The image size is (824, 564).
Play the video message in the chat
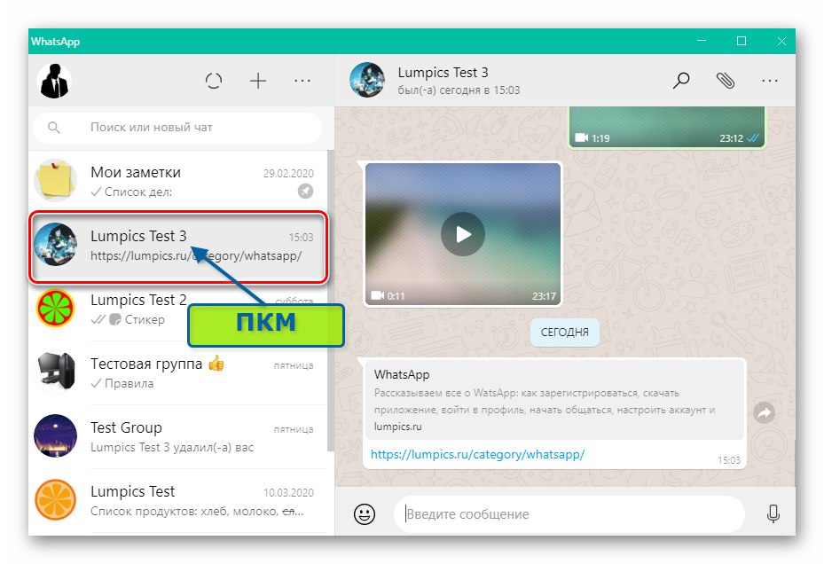coord(461,233)
